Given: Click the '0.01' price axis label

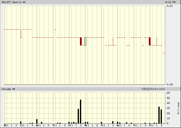Looking at the screenshot, I should 170,6.
